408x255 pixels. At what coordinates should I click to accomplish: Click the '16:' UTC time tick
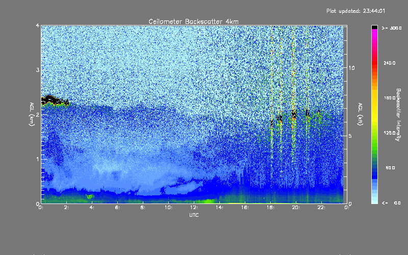click(x=245, y=208)
